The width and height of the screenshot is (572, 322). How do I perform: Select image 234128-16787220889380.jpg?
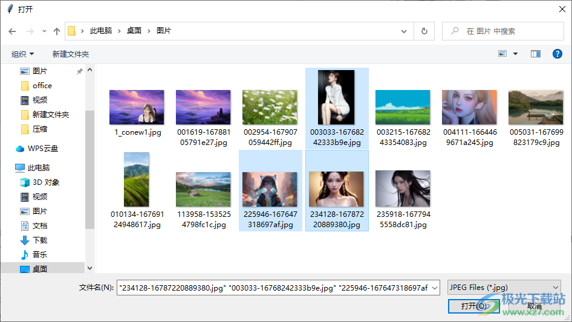tap(337, 190)
